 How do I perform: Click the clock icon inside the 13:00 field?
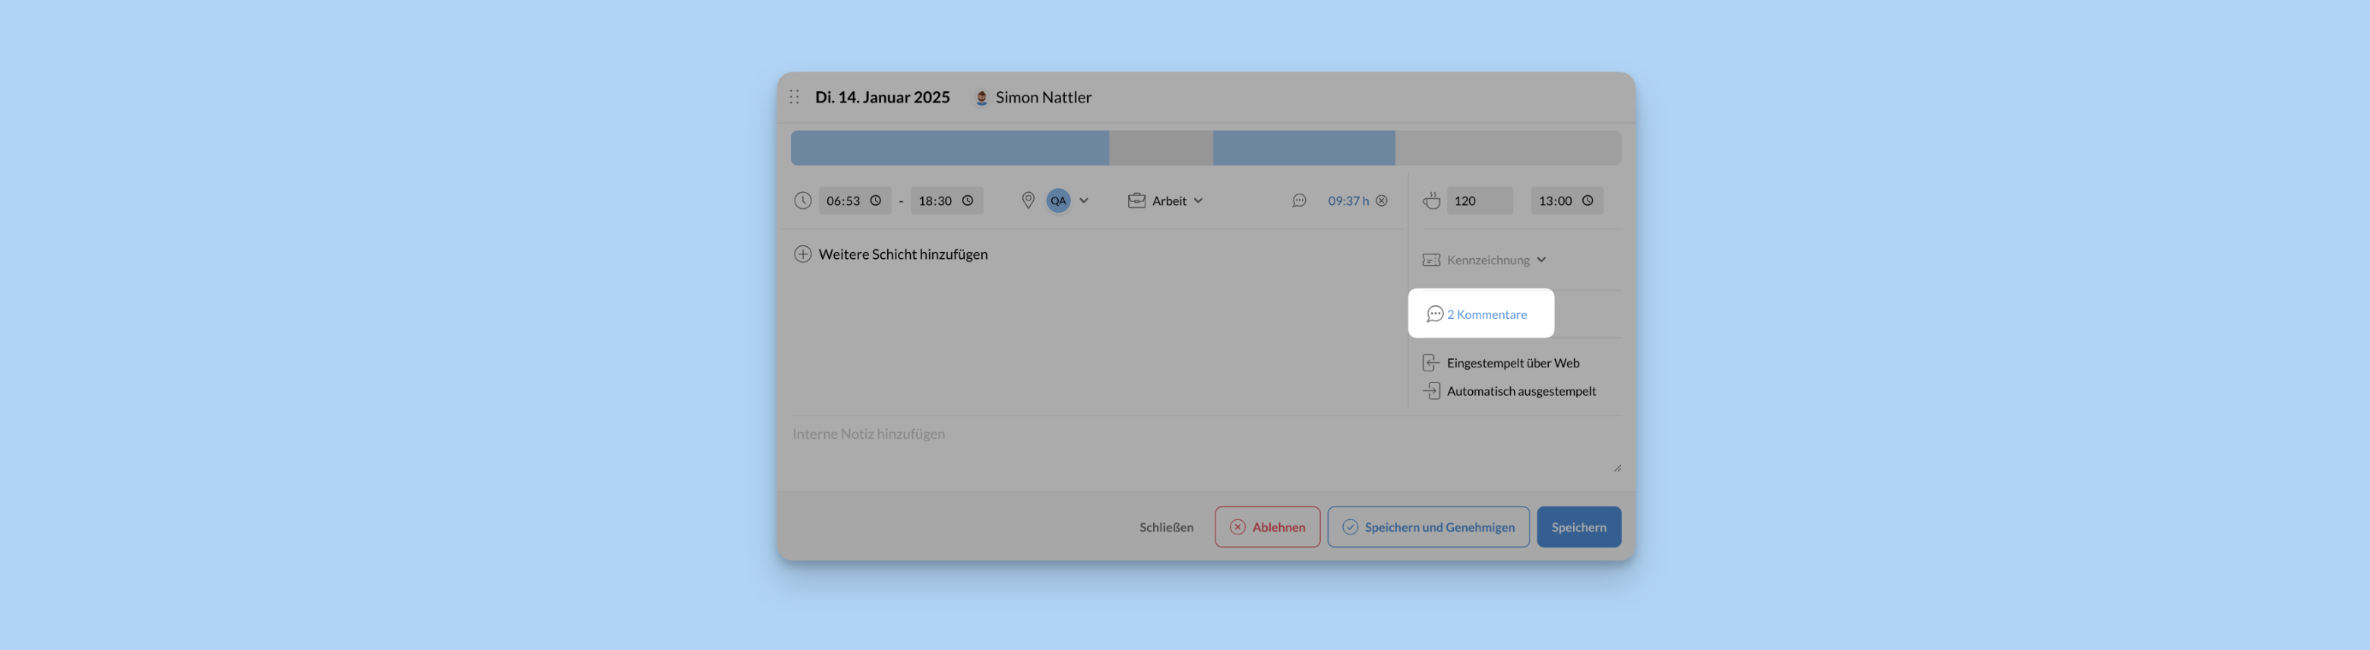1587,200
